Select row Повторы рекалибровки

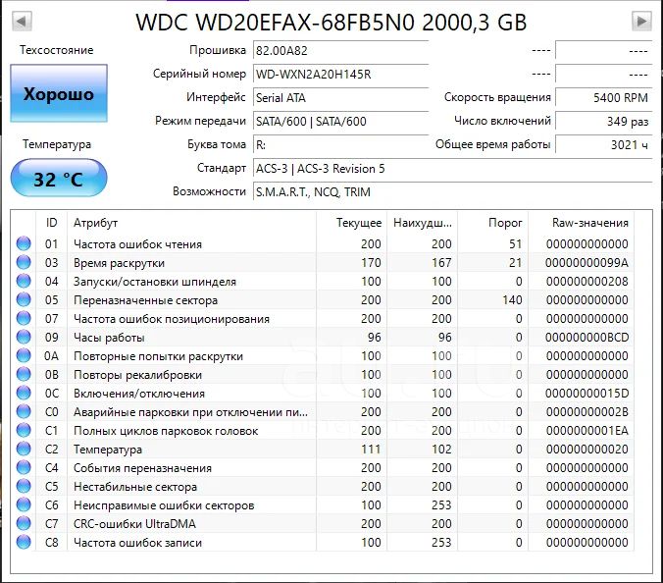(323, 374)
